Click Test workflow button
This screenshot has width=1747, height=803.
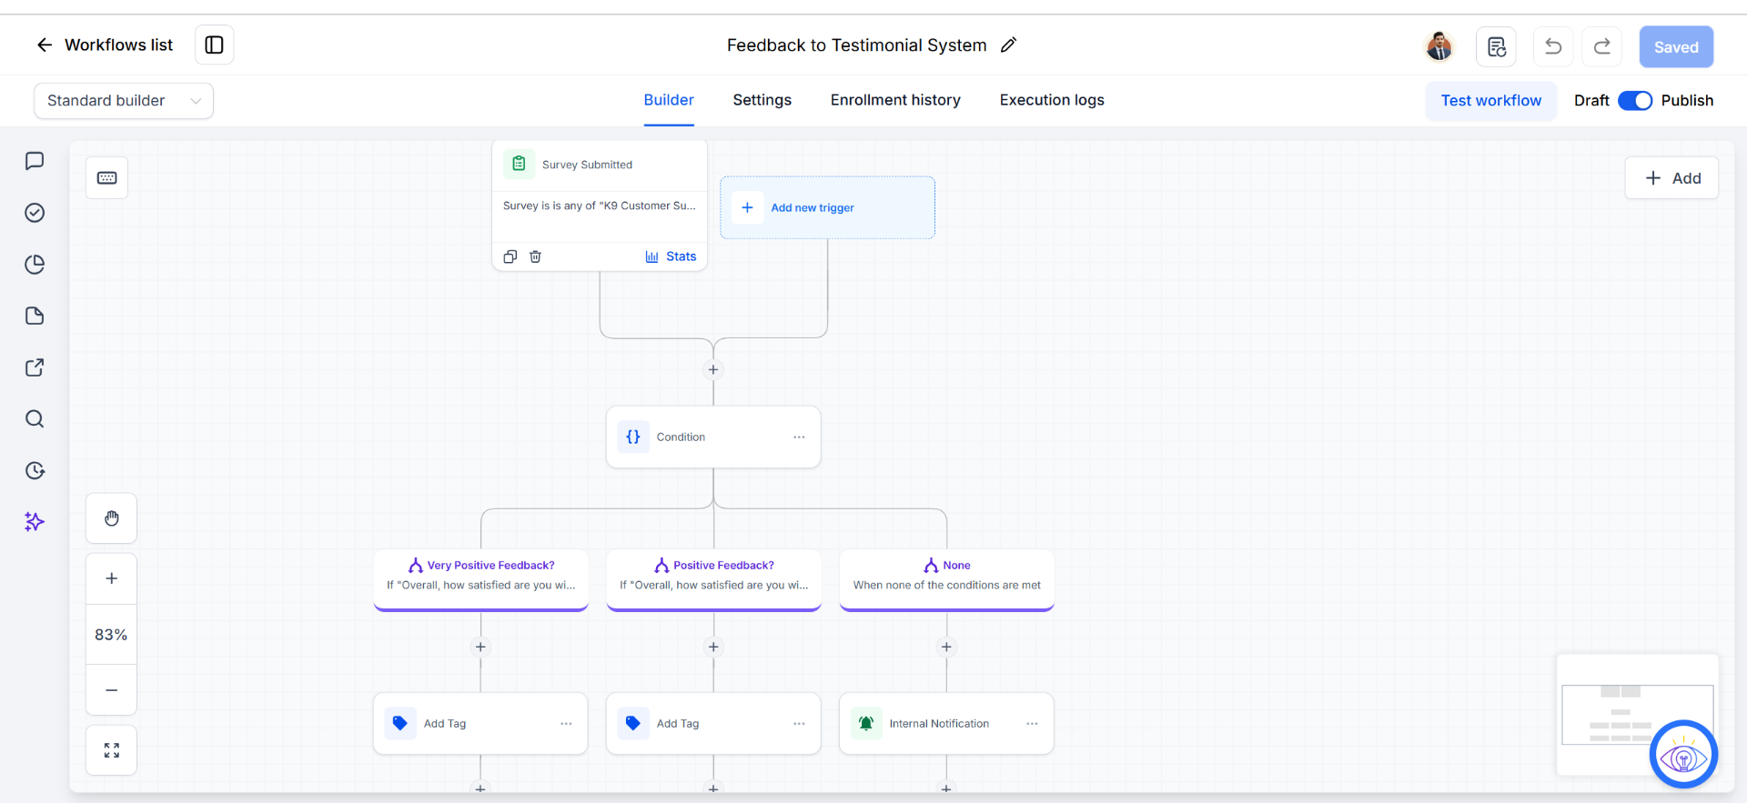(1491, 101)
